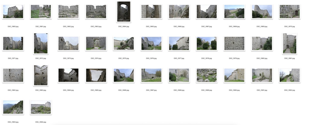309x125 pixels.
Task: Click the file name DSC_1961.jpg
Action: (x=41, y=27)
